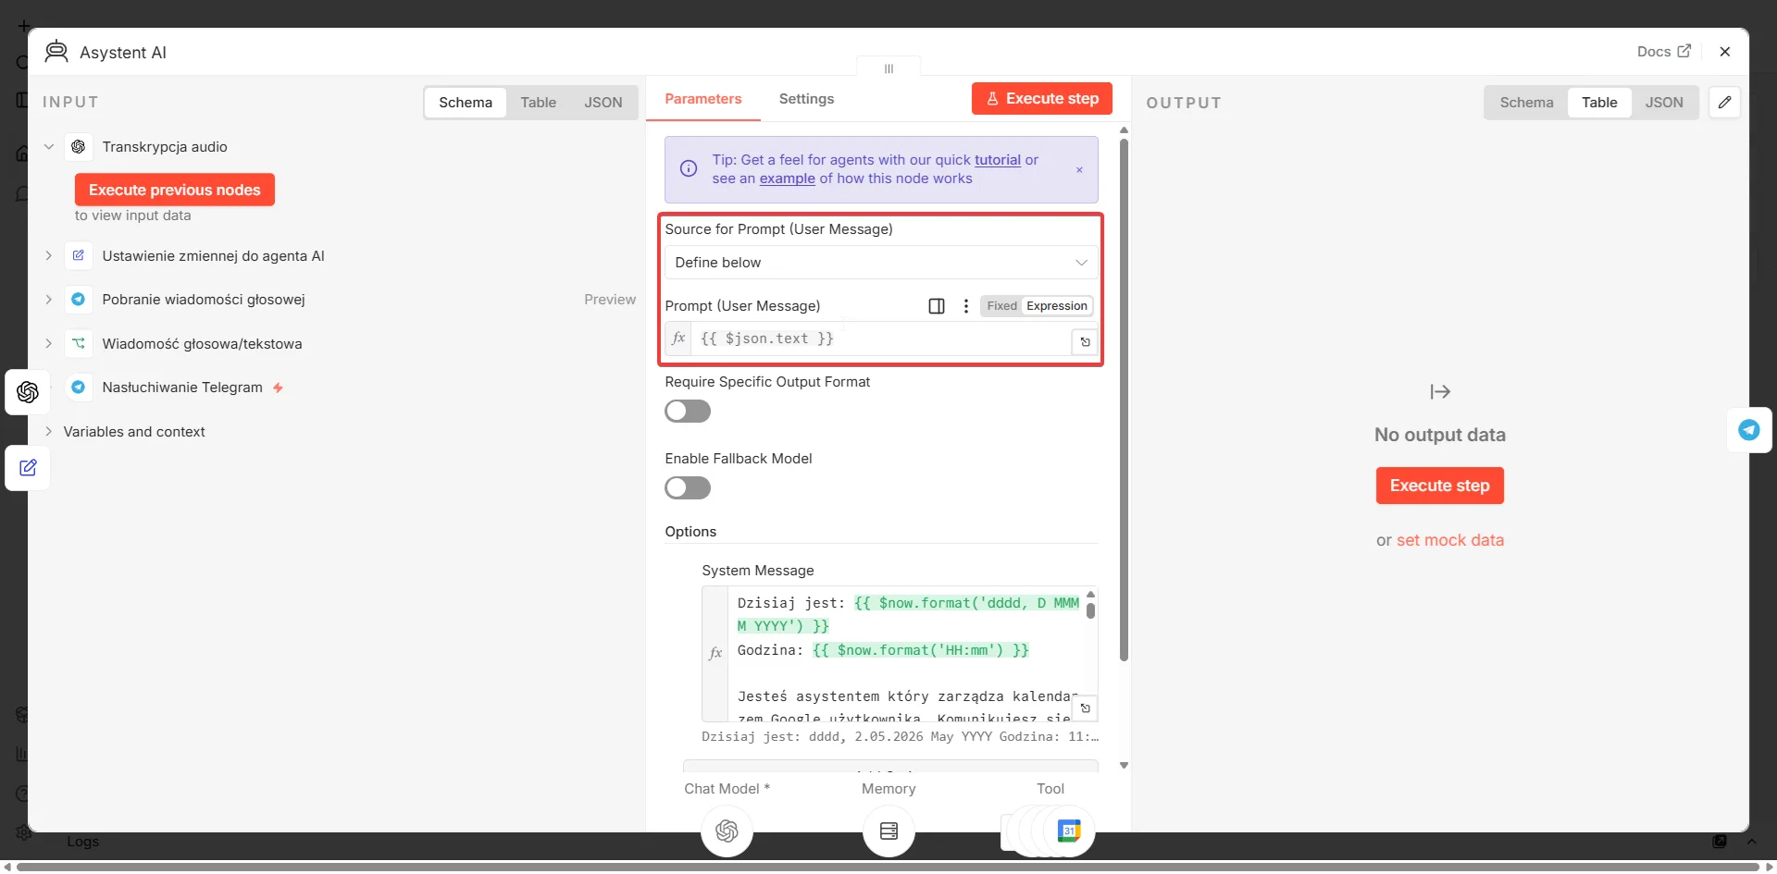The image size is (1777, 874).
Task: Switch input view to Table tab
Action: (x=538, y=103)
